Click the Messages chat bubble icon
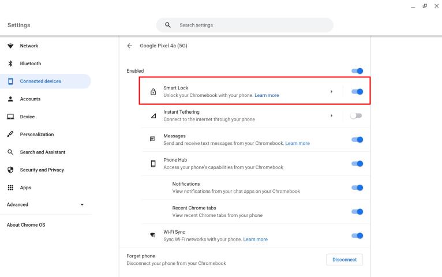Screen dimensions: 442x277 [x=152, y=138]
